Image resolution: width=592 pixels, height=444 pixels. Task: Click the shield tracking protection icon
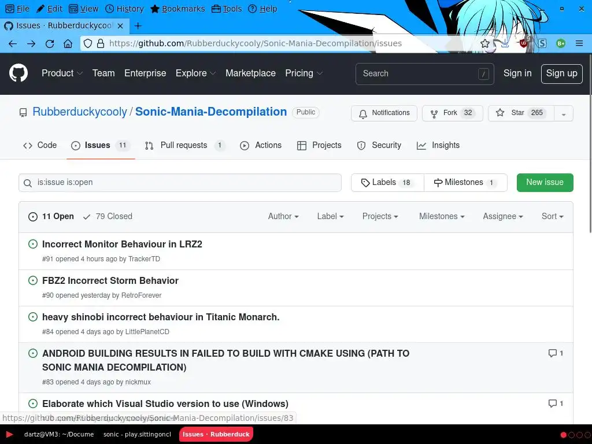[88, 43]
